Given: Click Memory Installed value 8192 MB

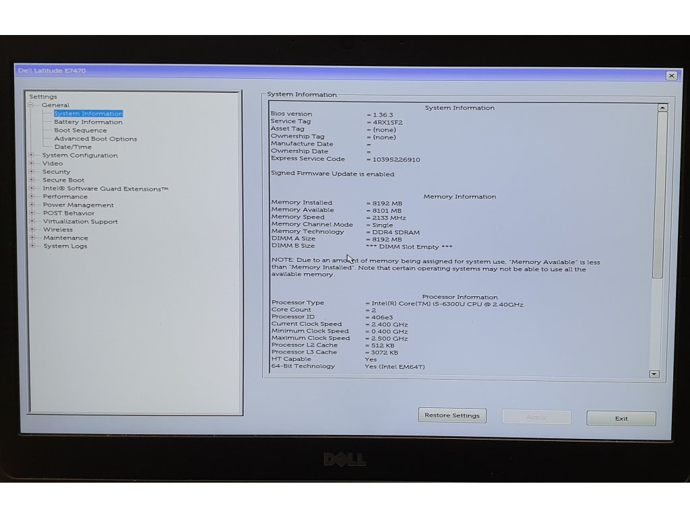Looking at the screenshot, I should [x=387, y=203].
